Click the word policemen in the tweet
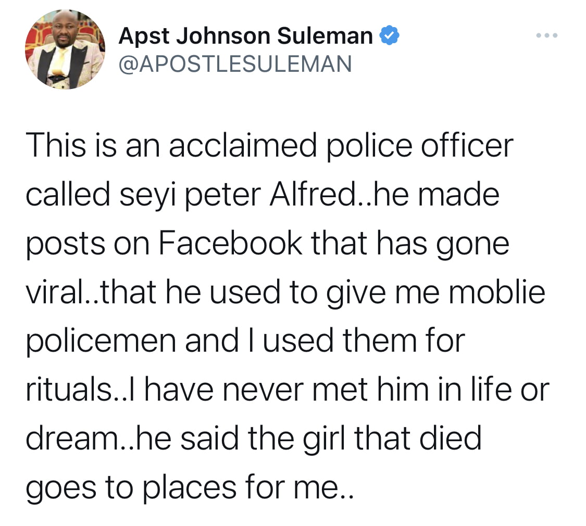This screenshot has height=526, width=586. pos(101,342)
